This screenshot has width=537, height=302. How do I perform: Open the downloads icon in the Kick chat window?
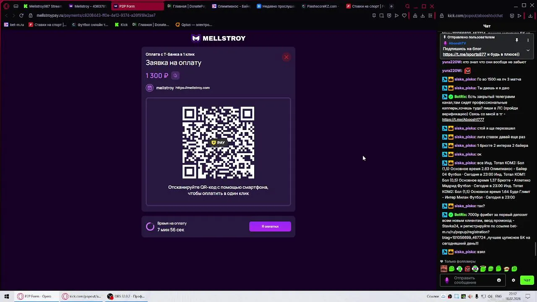tap(530, 16)
